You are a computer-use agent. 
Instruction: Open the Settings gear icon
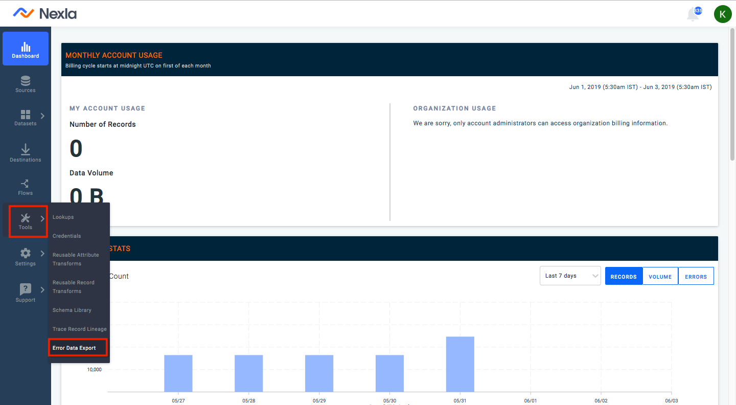click(x=26, y=253)
